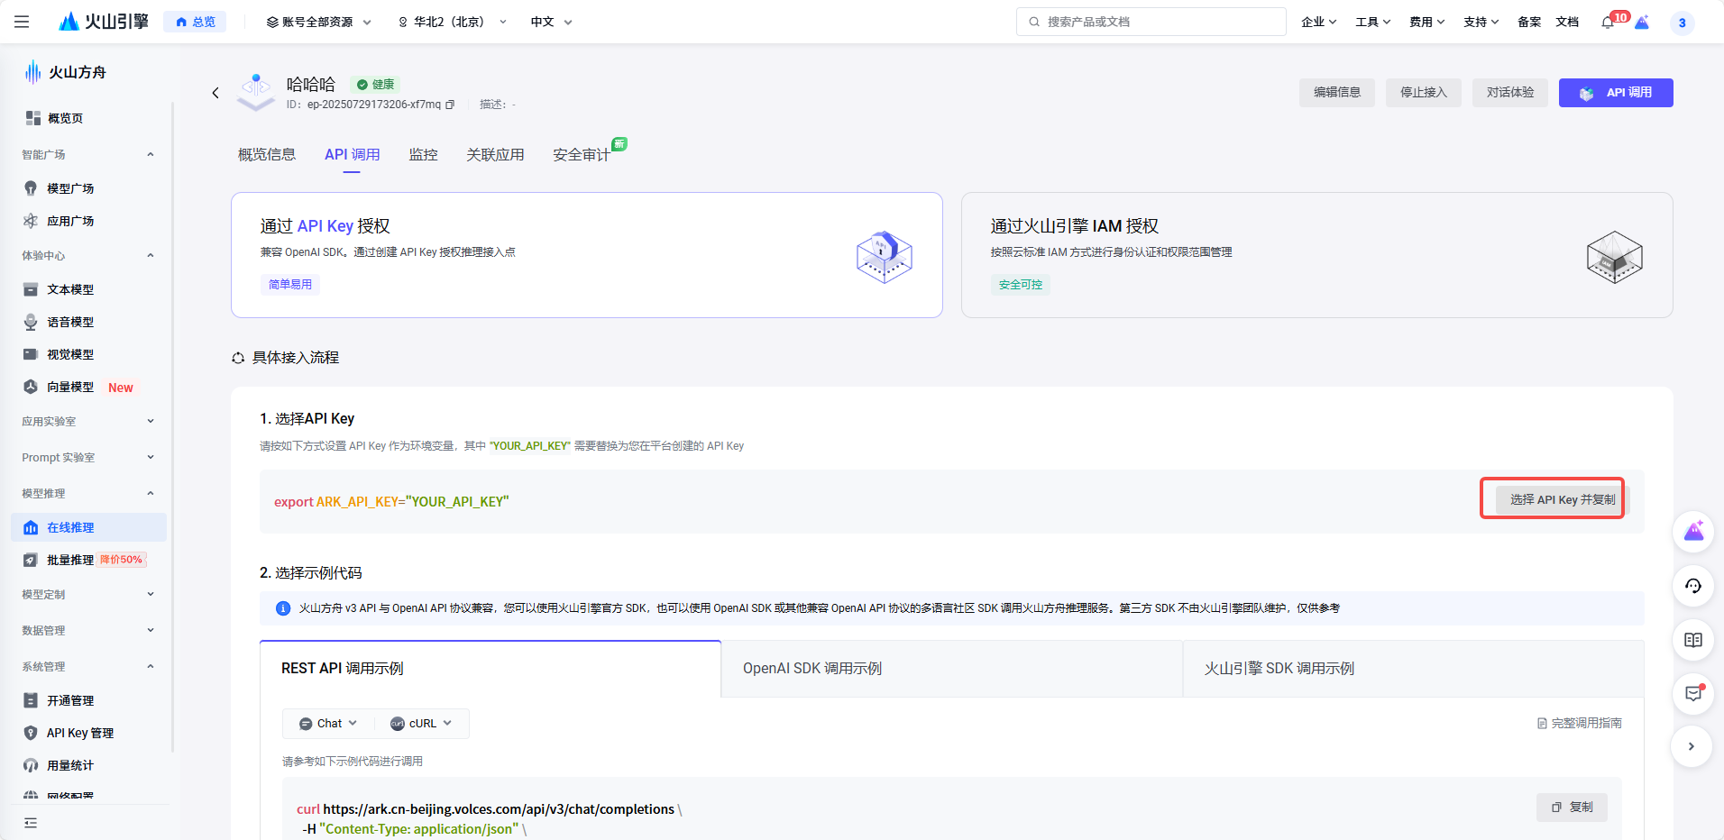
Task: Open the Chat type dropdown
Action: point(328,724)
